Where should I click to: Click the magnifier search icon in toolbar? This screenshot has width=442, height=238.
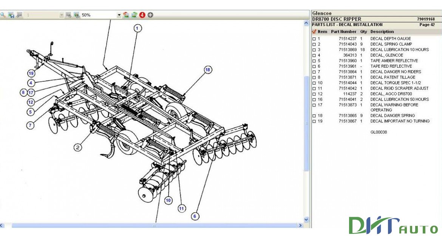pos(3,15)
